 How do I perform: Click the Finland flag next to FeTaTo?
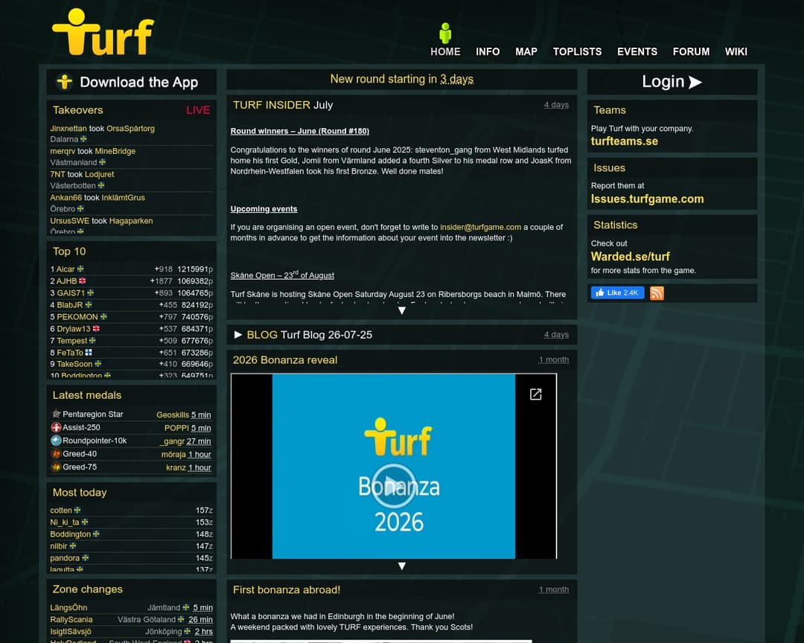click(x=89, y=352)
